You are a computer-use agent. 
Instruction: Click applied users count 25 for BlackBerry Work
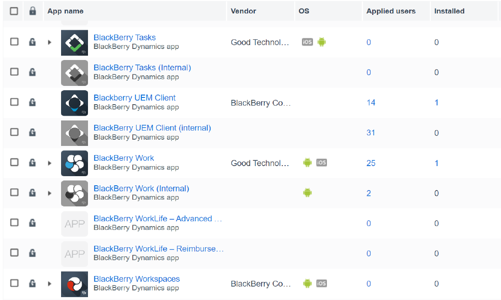tap(371, 163)
